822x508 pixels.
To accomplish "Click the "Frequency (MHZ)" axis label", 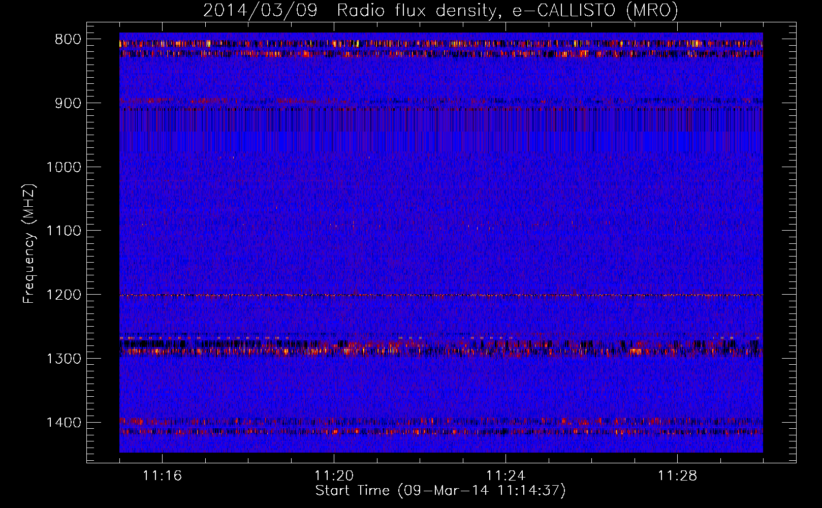I will coord(29,243).
